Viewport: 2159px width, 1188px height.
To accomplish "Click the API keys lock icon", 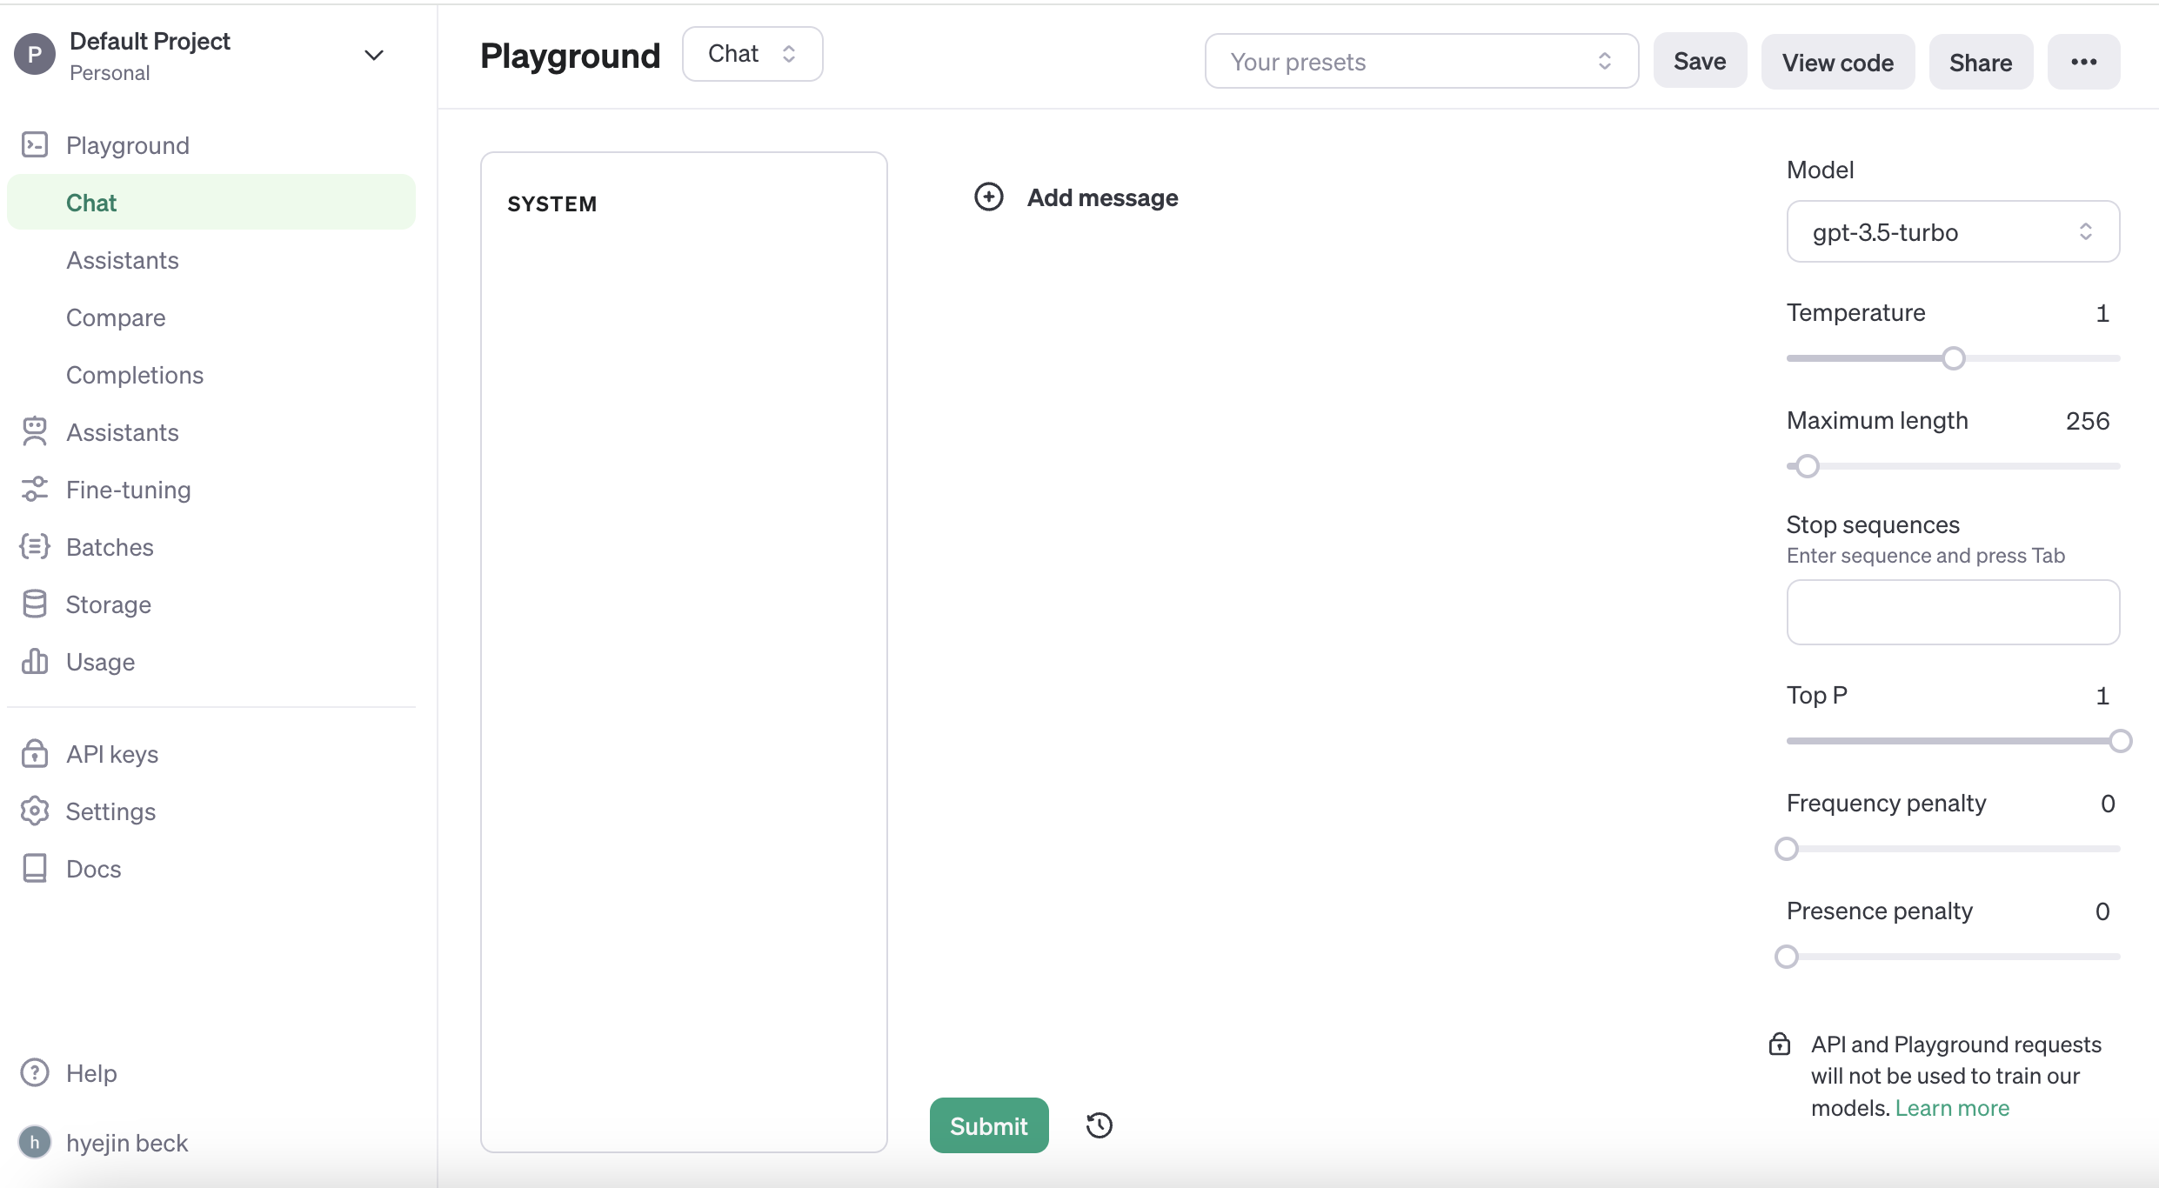I will click(x=35, y=753).
